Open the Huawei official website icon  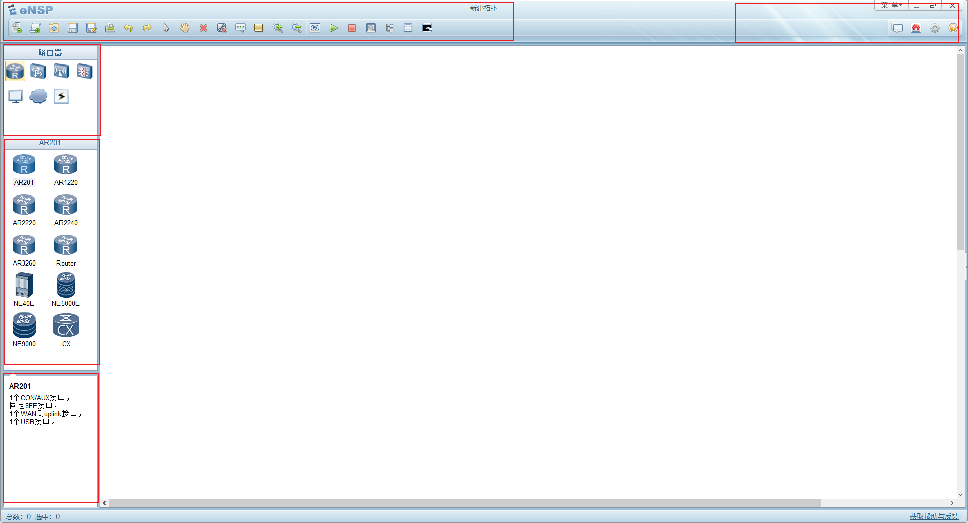pyautogui.click(x=916, y=28)
